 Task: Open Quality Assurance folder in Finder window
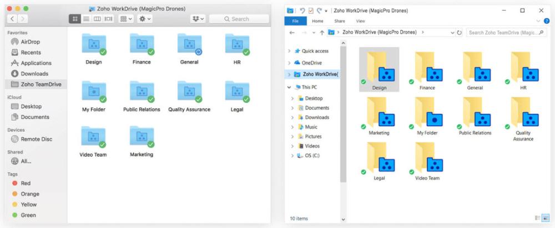click(190, 92)
